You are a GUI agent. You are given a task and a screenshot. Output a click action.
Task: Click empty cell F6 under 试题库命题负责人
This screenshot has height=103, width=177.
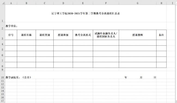pyautogui.click(x=106, y=54)
